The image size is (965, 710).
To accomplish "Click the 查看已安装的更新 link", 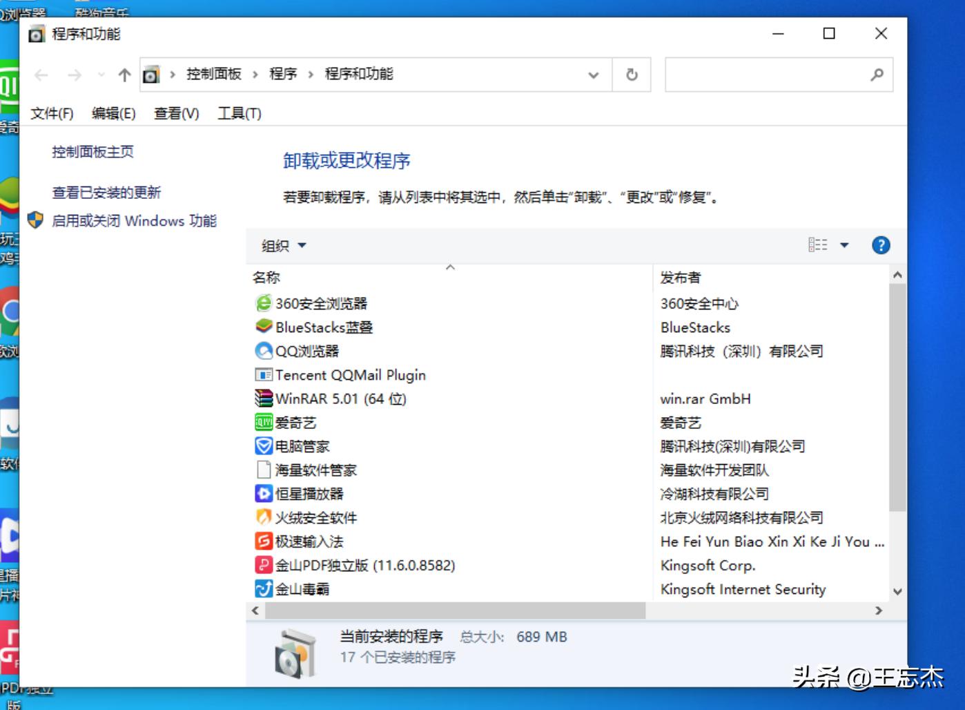I will [106, 193].
